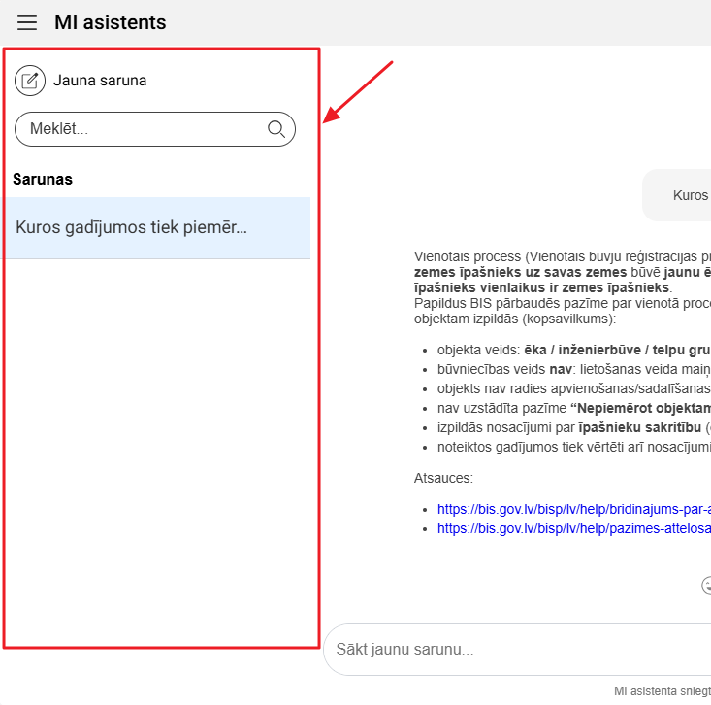Viewport: 711px width, 705px height.
Task: Click the 'Atsauces:' references label
Action: (443, 478)
